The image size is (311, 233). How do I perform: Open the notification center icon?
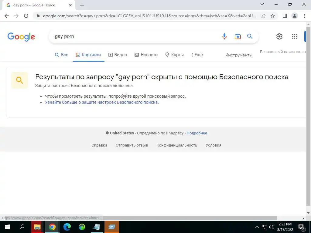click(302, 227)
